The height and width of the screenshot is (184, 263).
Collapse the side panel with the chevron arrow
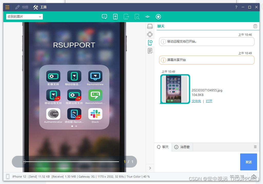pyautogui.click(x=150, y=168)
